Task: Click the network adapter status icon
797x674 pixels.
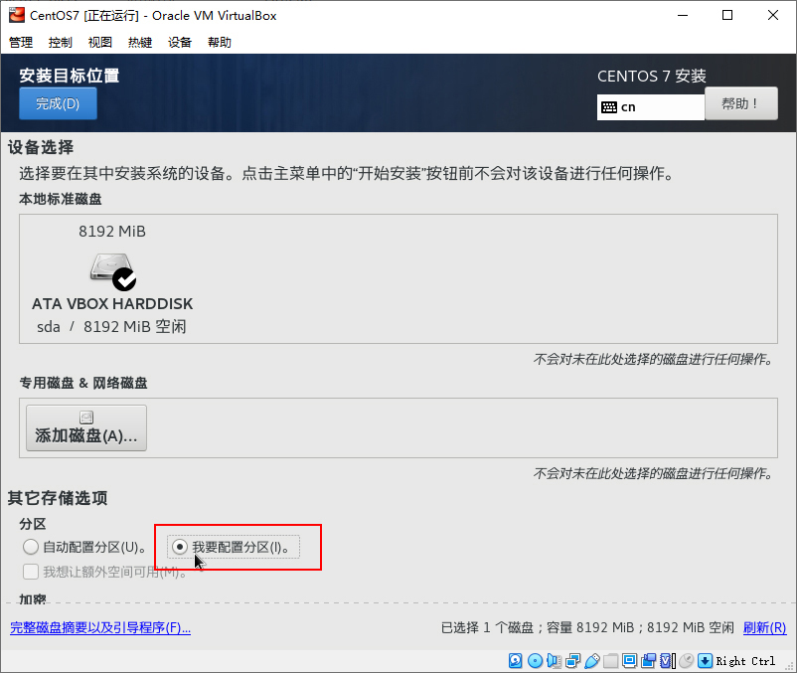Action: [573, 661]
